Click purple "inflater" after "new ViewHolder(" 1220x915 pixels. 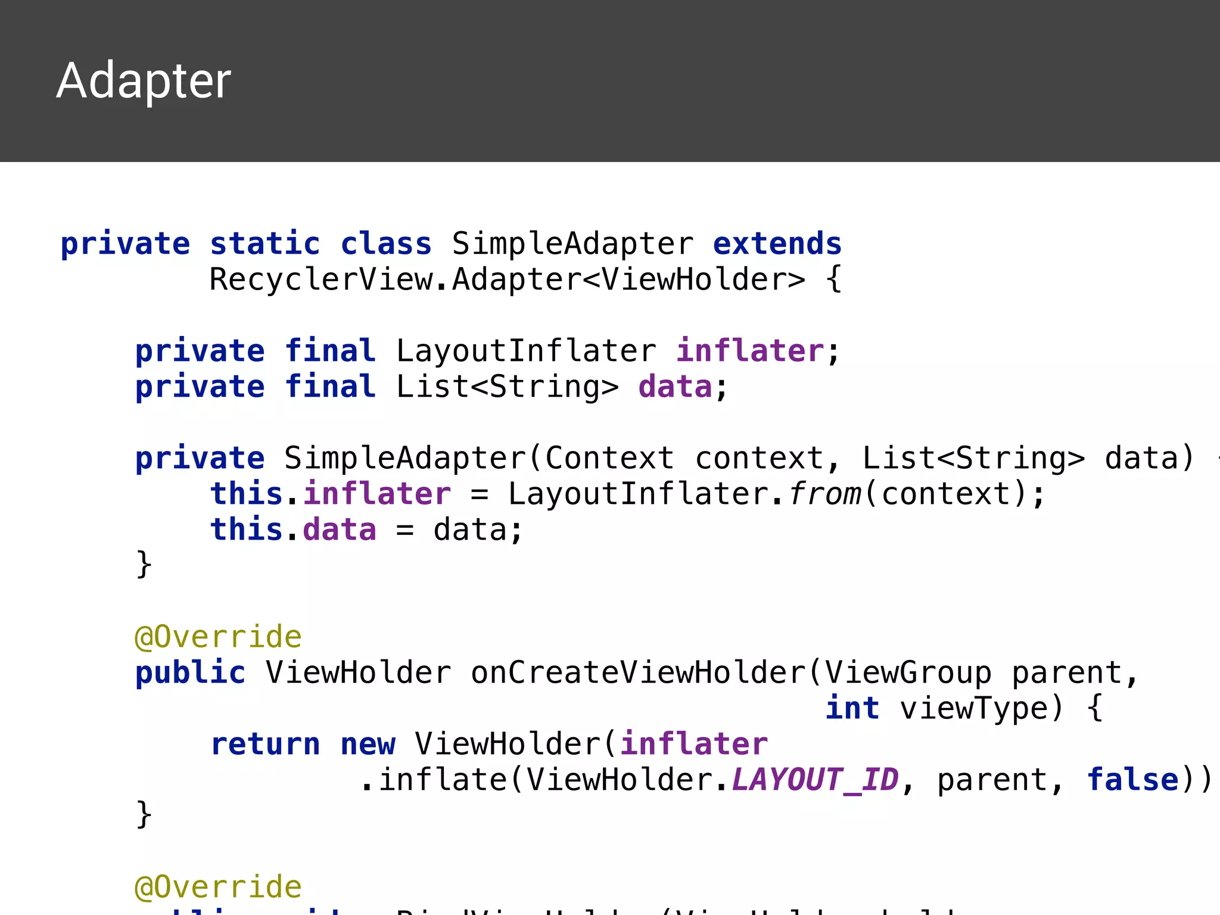(694, 744)
